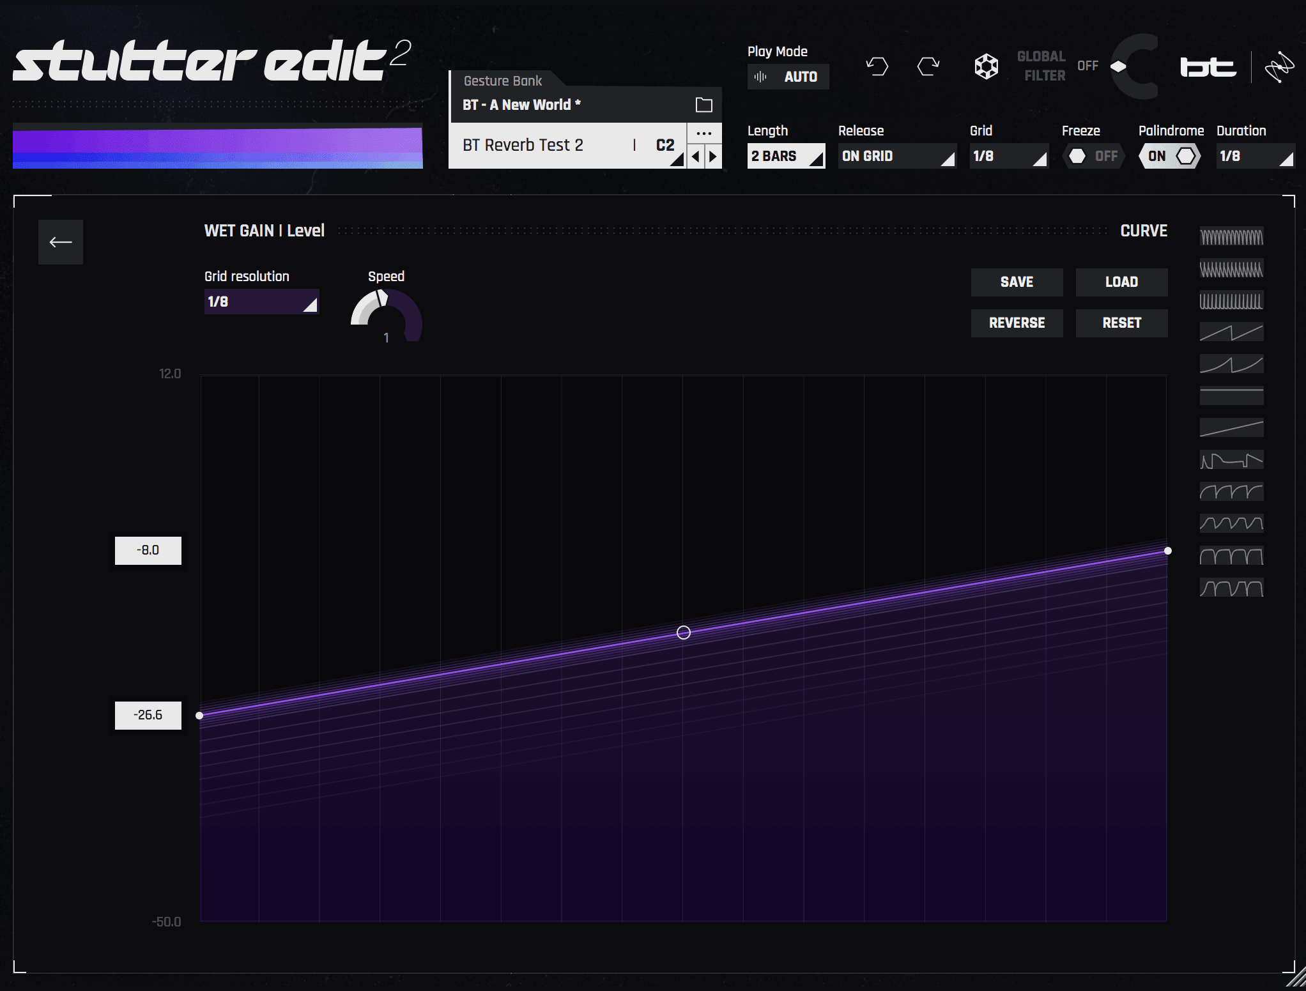Click the BT logo
This screenshot has width=1306, height=991.
click(x=1208, y=67)
